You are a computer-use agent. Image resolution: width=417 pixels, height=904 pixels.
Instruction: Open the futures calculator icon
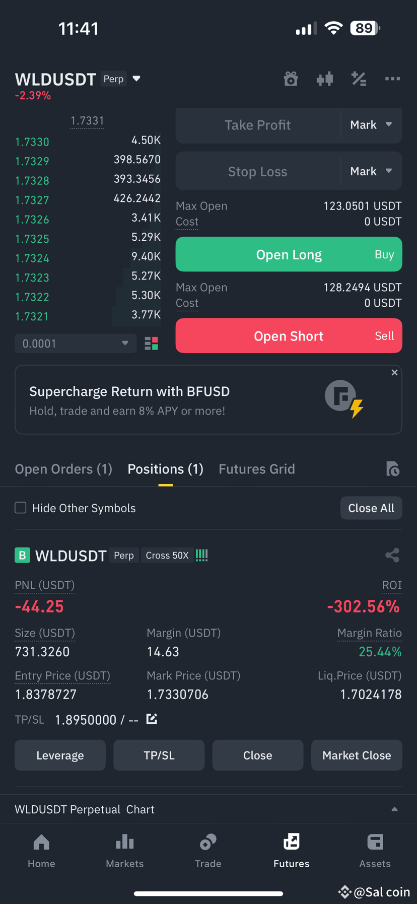click(359, 79)
